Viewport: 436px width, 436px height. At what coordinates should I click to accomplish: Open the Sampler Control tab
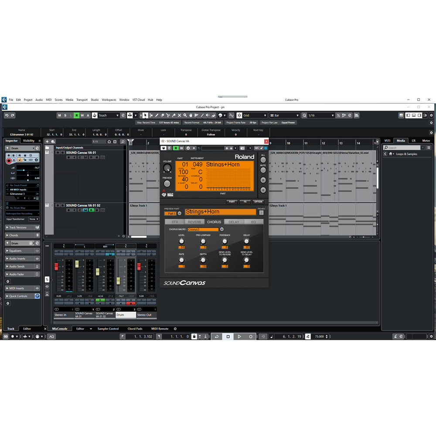(108, 329)
